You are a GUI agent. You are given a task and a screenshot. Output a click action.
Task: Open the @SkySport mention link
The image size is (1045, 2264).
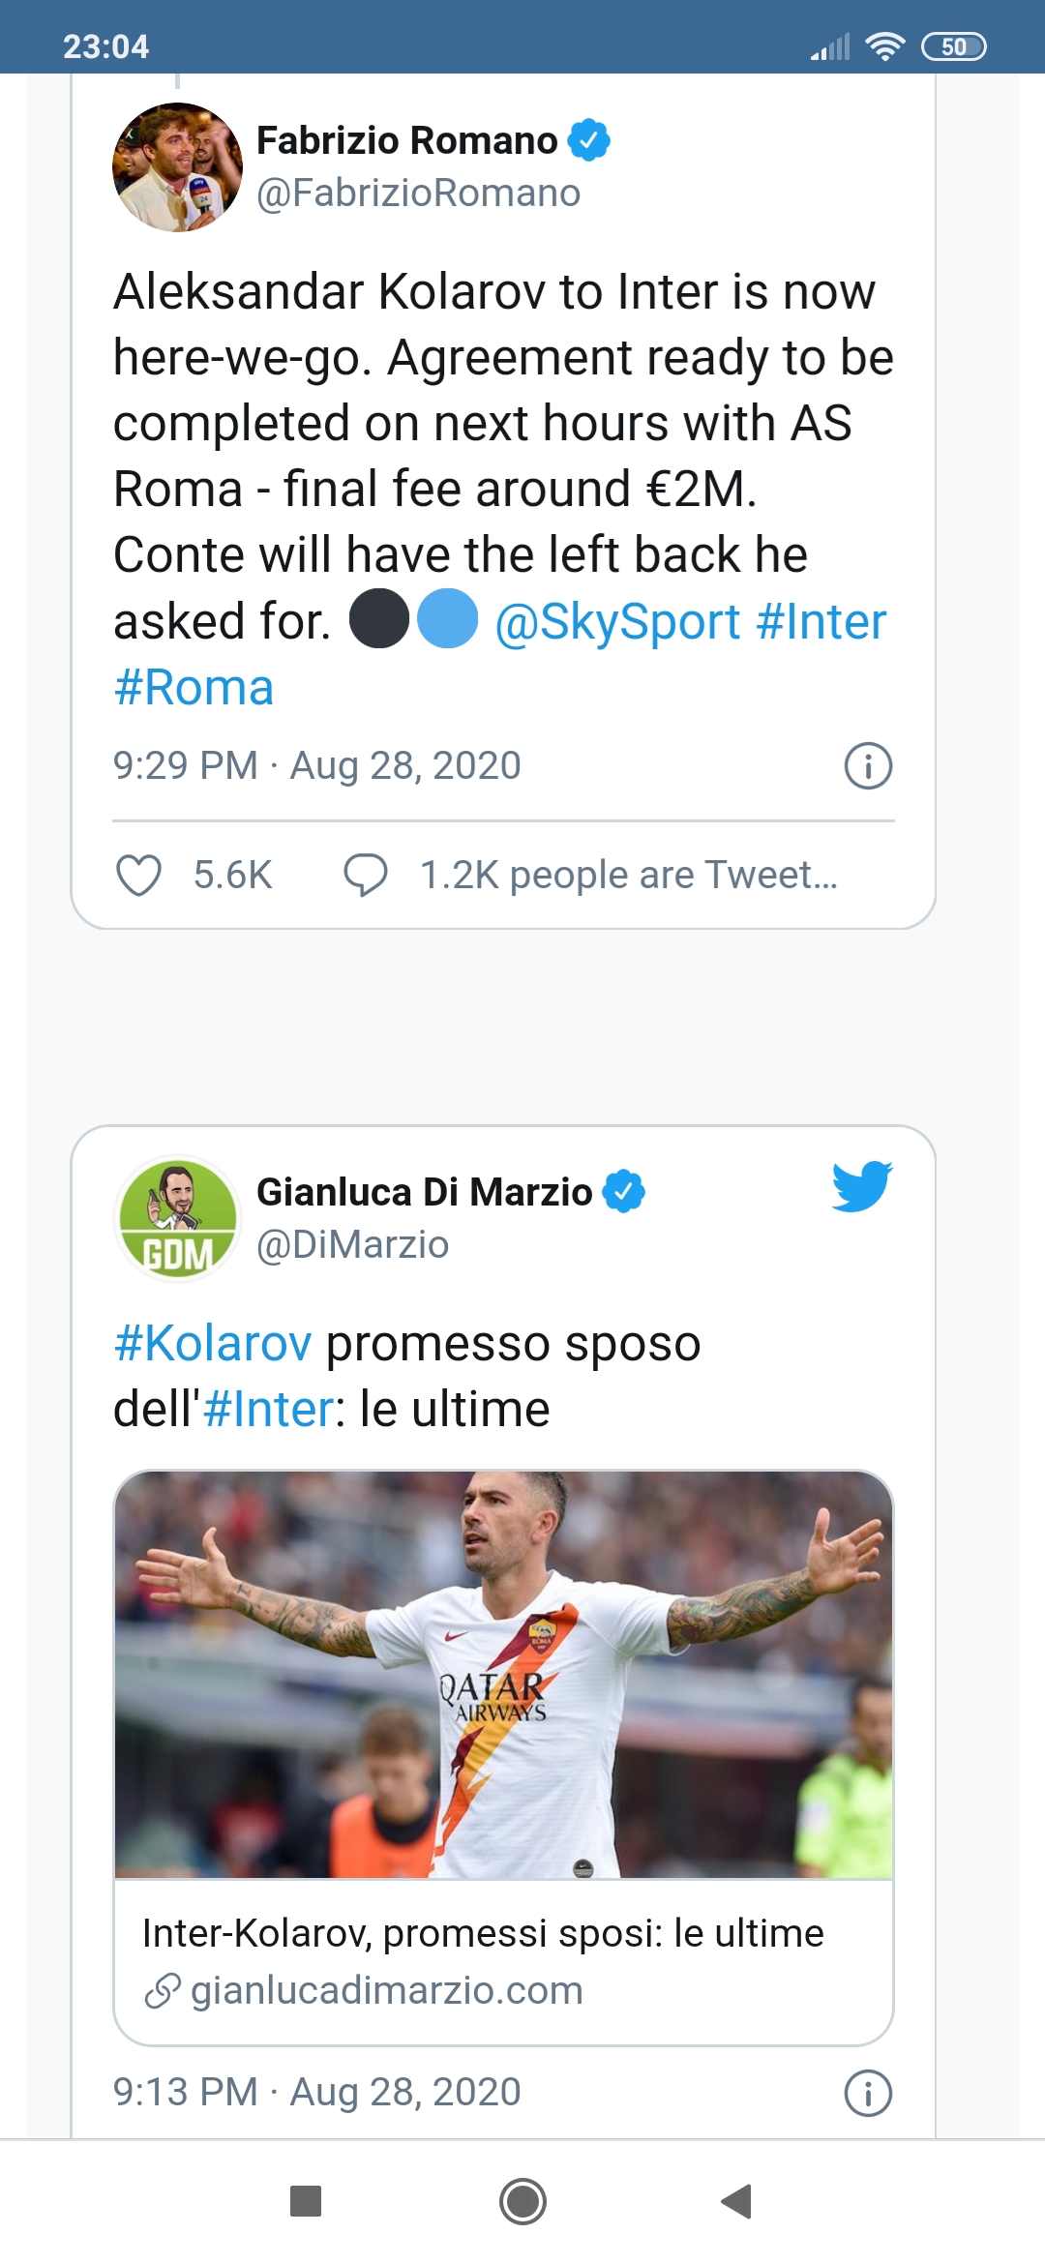pos(617,621)
